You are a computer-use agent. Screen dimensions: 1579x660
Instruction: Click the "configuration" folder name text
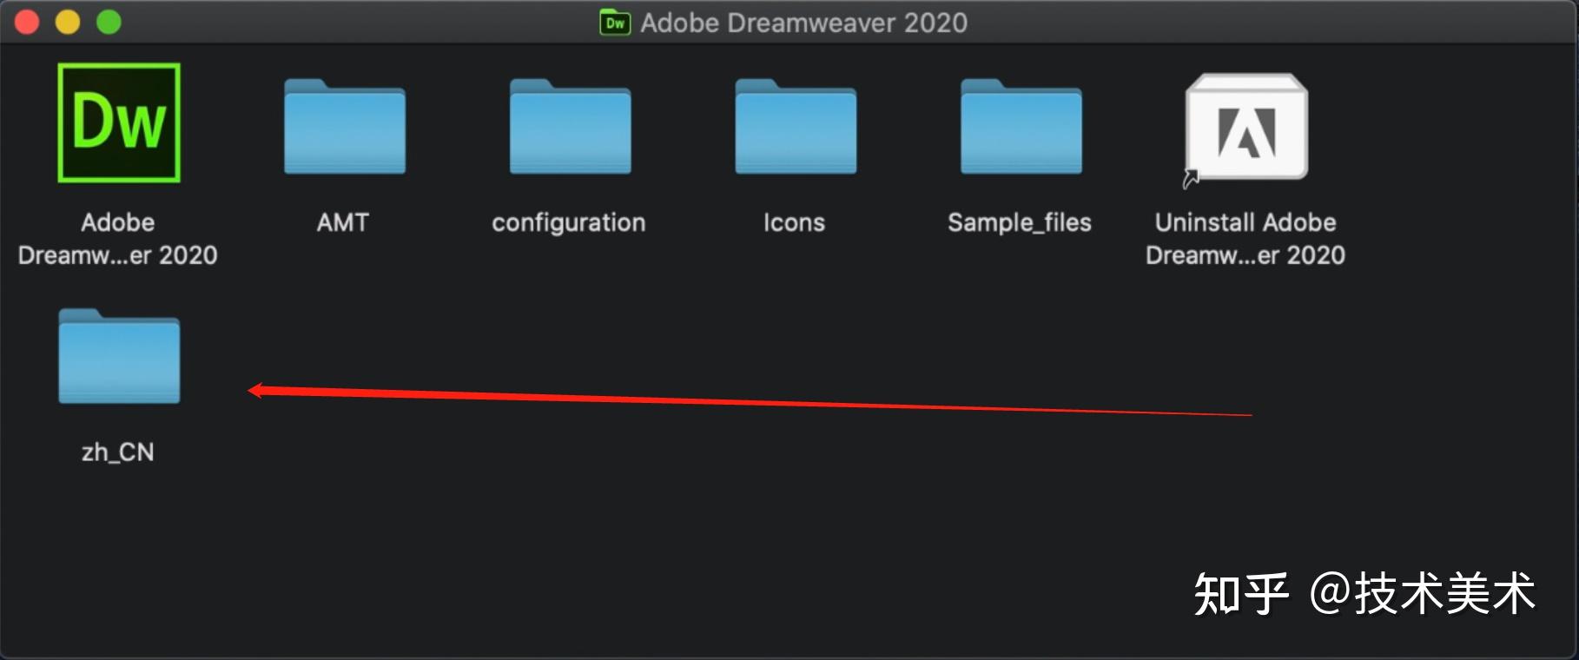(x=569, y=223)
